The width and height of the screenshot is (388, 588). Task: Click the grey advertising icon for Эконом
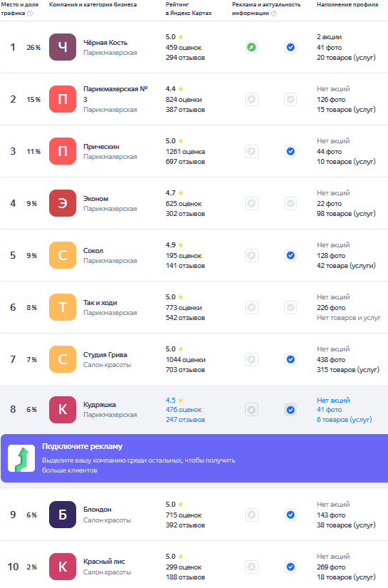pyautogui.click(x=252, y=204)
